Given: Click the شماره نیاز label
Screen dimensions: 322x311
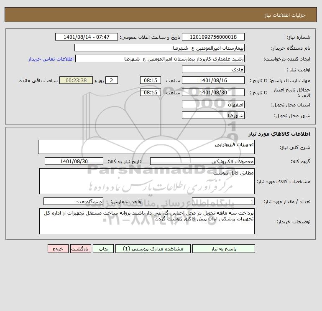Looking at the screenshot, I should point(299,37).
